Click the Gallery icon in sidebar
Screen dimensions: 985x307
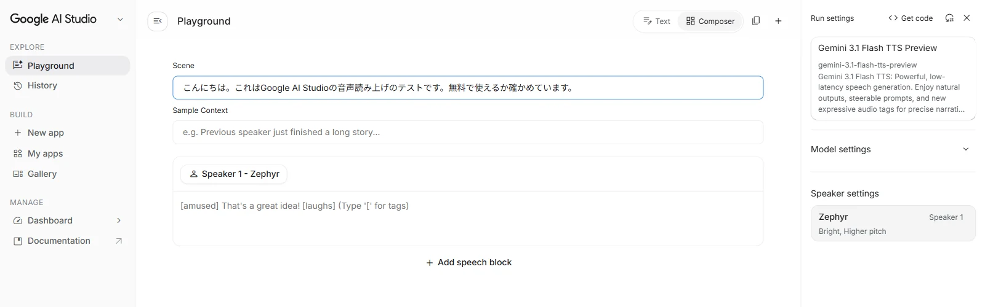coord(18,174)
